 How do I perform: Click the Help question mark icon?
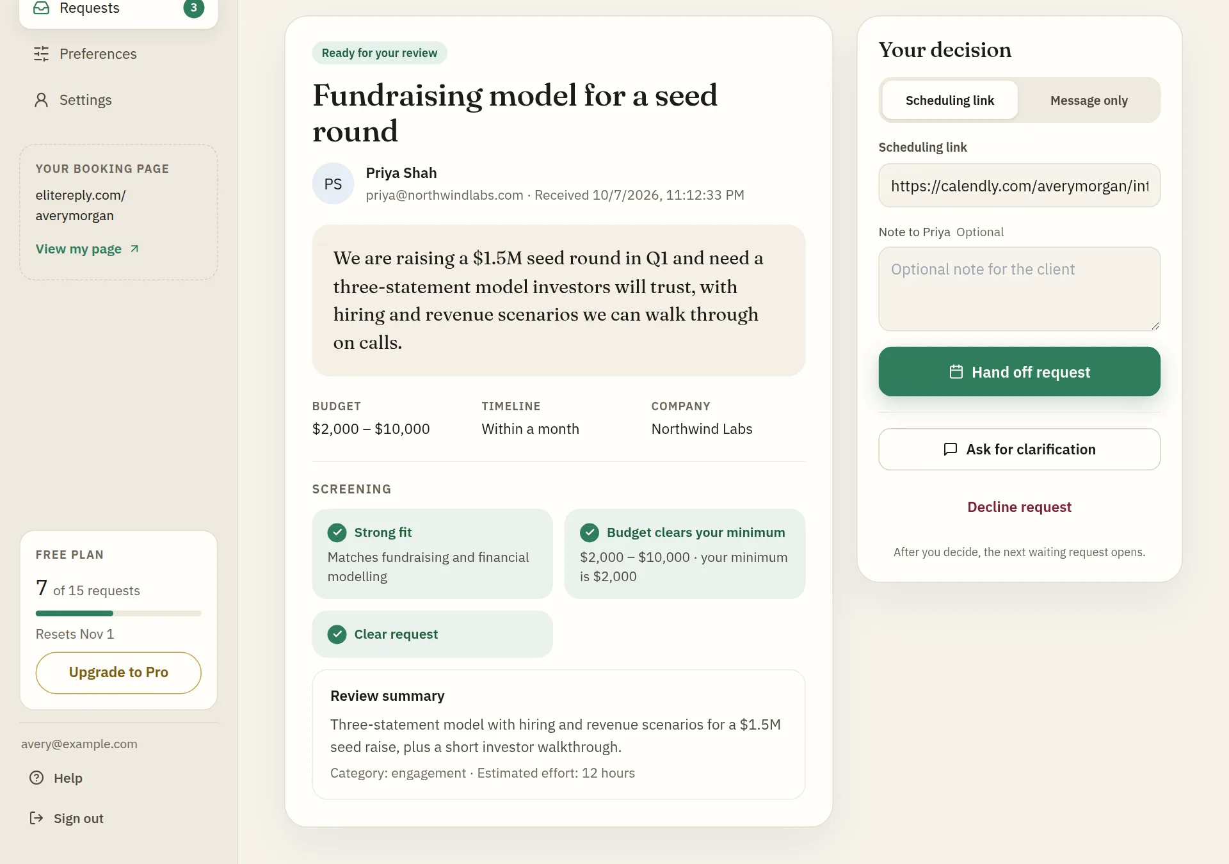pyautogui.click(x=37, y=778)
